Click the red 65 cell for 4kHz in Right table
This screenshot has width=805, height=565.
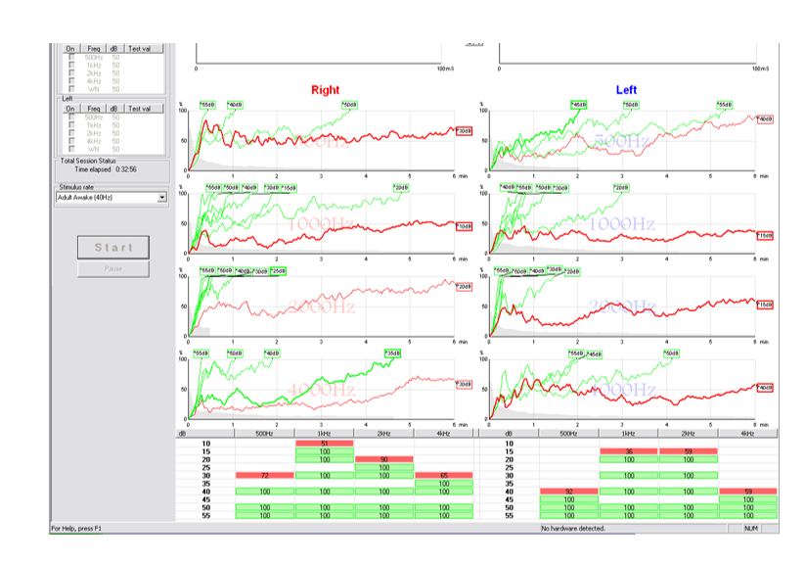(444, 476)
